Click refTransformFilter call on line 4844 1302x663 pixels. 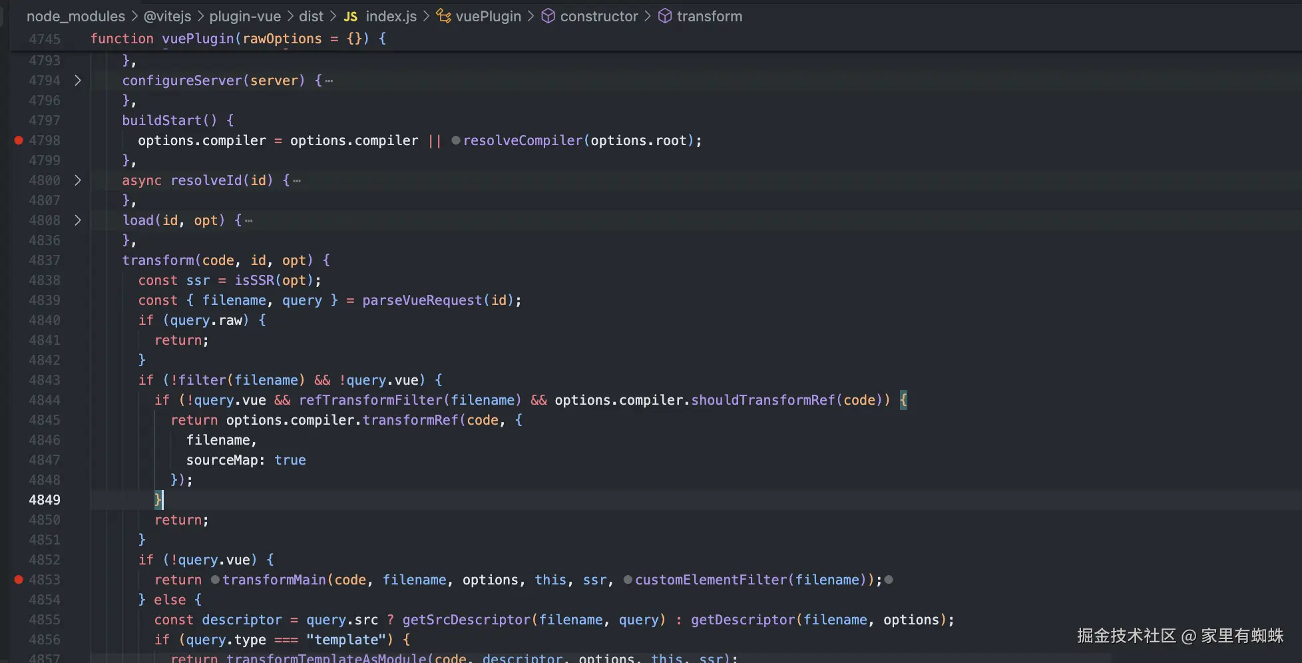[371, 400]
